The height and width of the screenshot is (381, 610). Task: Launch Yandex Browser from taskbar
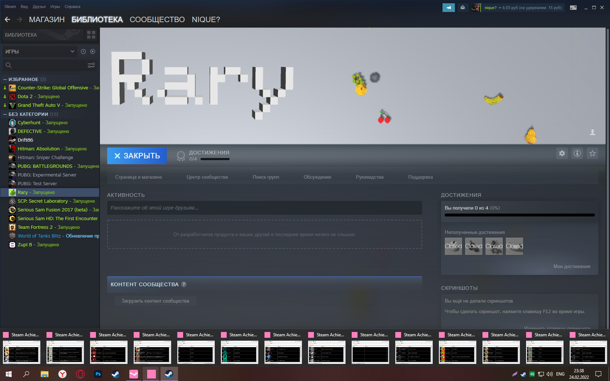62,374
